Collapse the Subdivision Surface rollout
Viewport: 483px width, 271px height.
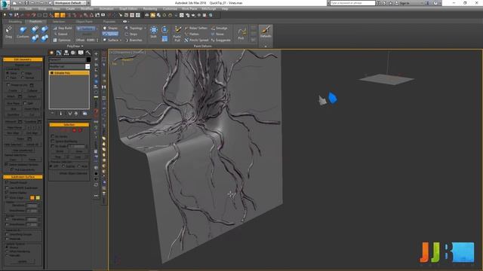tap(23, 177)
